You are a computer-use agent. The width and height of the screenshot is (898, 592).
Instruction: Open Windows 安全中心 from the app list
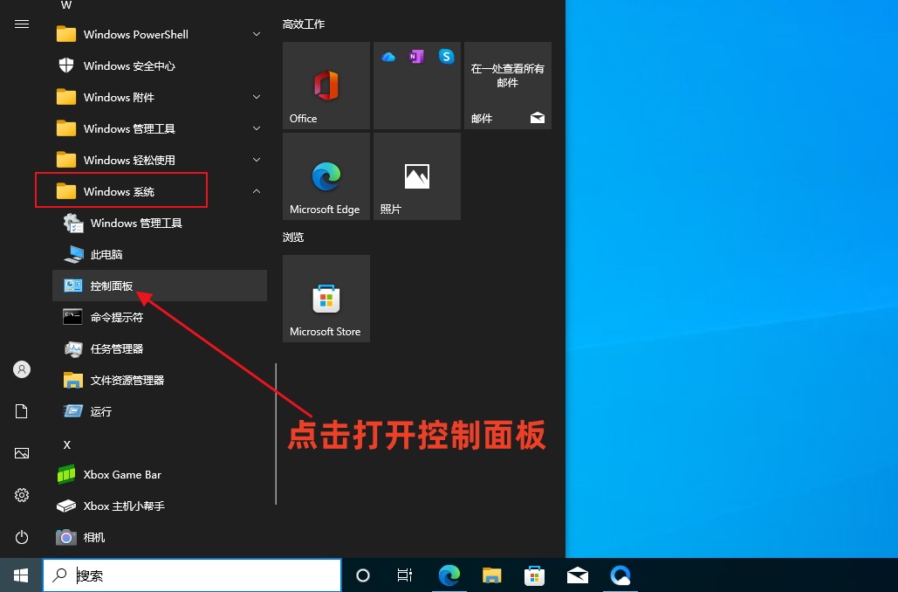click(x=129, y=65)
